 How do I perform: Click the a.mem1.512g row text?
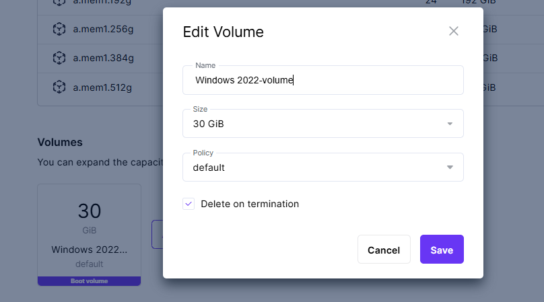102,87
